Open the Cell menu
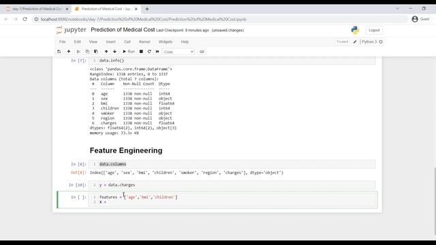 [127, 42]
